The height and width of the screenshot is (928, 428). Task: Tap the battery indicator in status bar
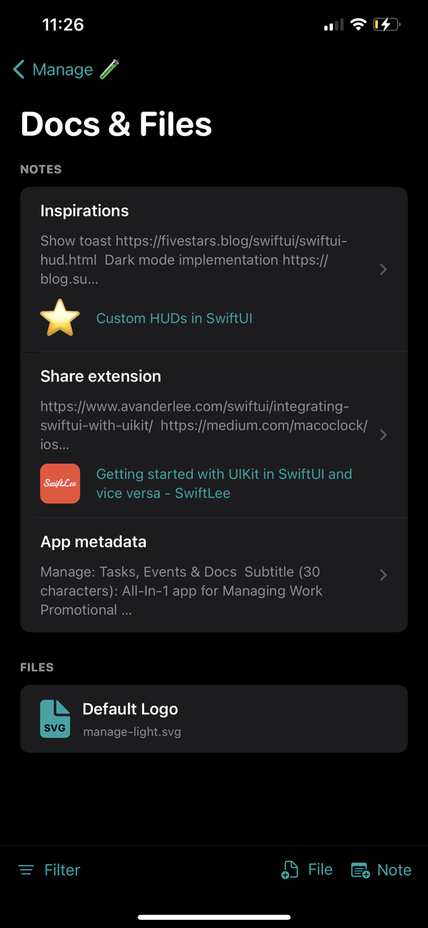click(387, 25)
